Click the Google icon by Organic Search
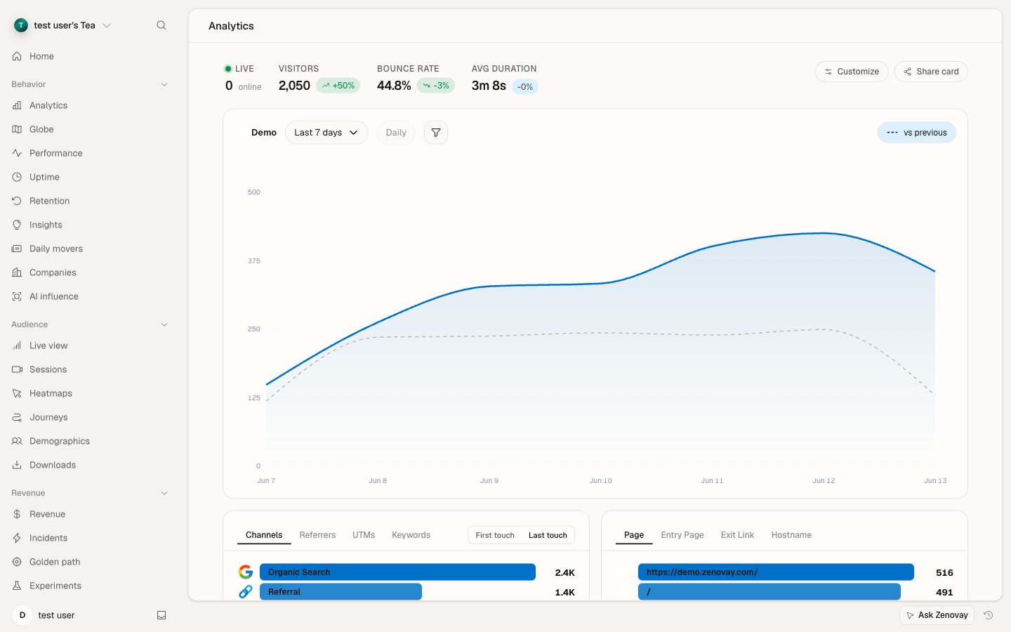1011x632 pixels. pos(246,572)
